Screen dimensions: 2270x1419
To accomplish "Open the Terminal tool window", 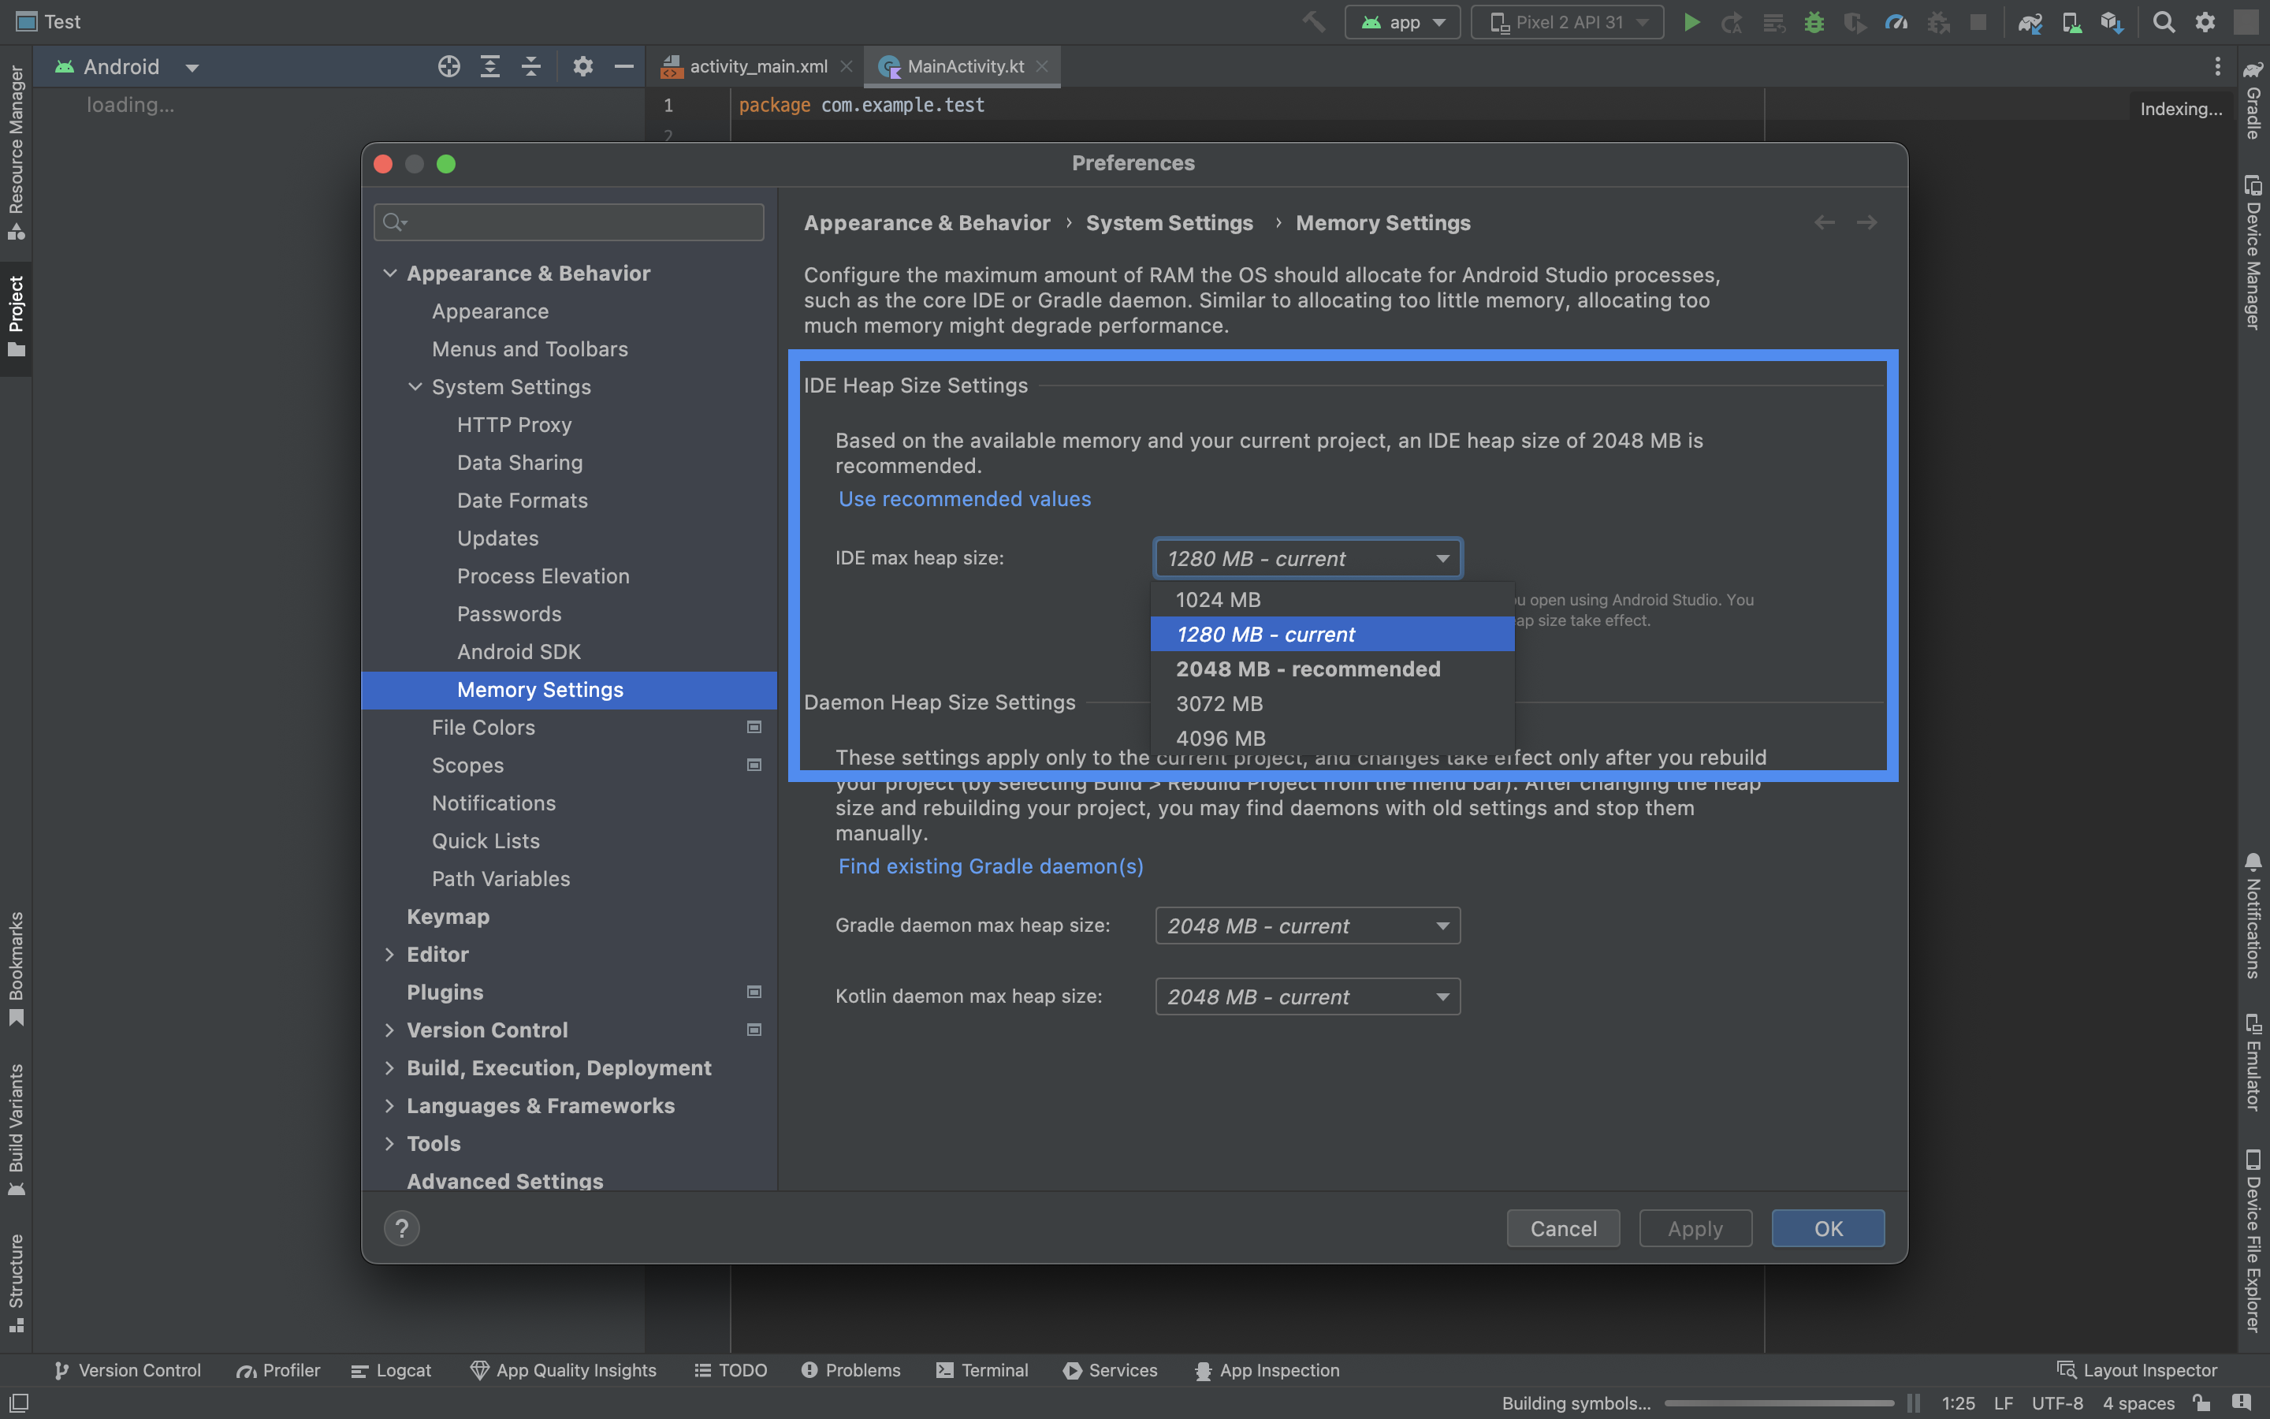I will pos(982,1370).
